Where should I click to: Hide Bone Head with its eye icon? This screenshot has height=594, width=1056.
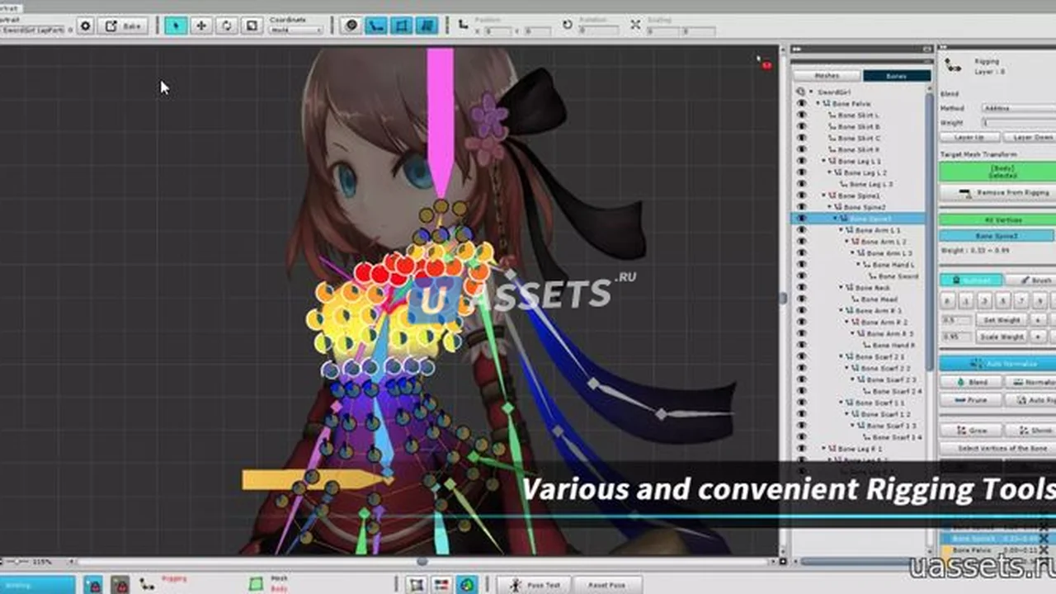(801, 299)
